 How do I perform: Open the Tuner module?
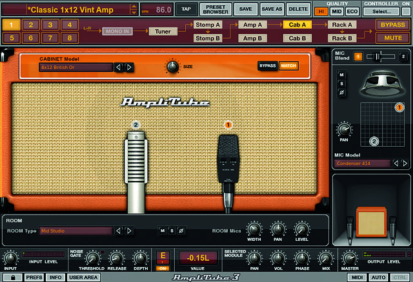click(163, 32)
